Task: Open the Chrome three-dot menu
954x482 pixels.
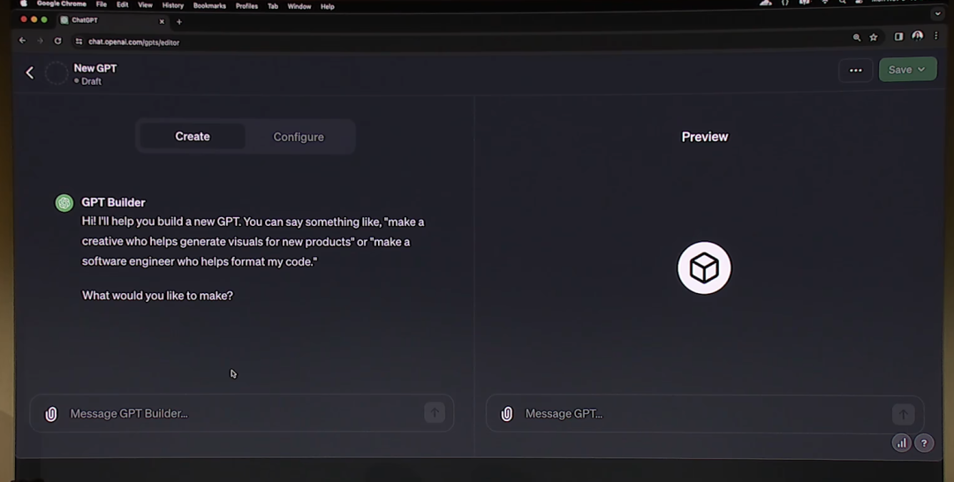Action: [x=936, y=36]
